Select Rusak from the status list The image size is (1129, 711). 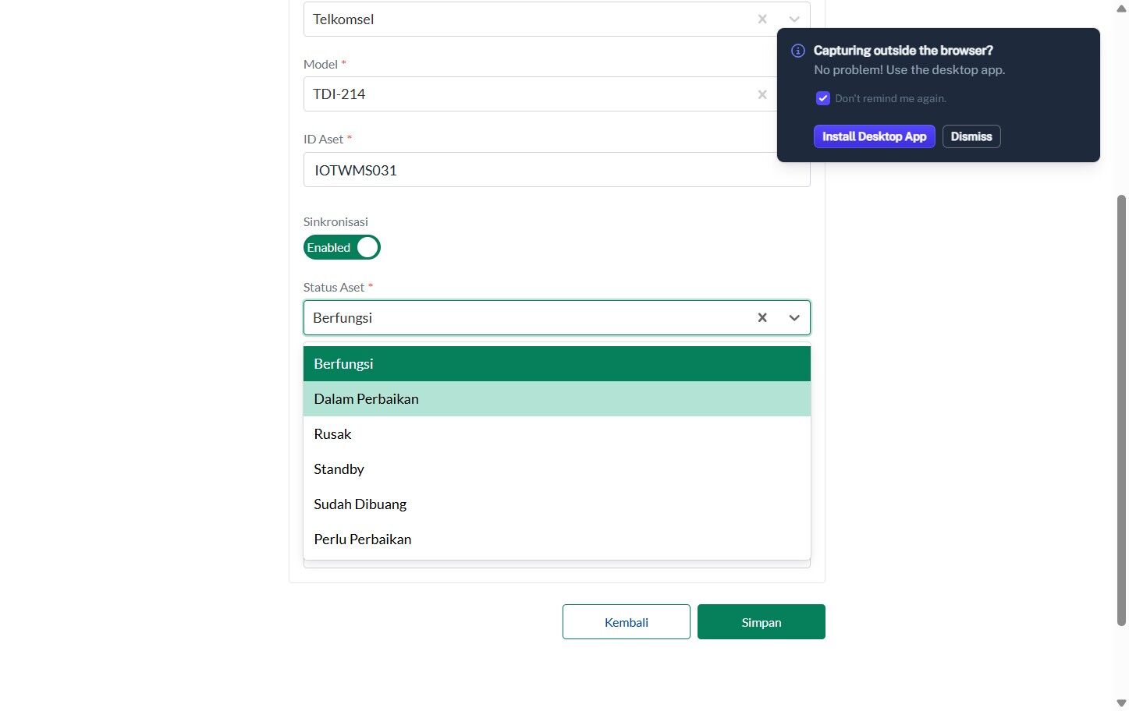[x=557, y=434]
